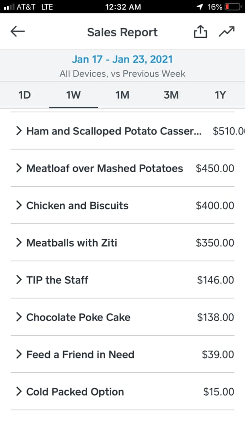This screenshot has width=245, height=436.
Task: Switch to the 1Y time range tab
Action: tap(220, 95)
